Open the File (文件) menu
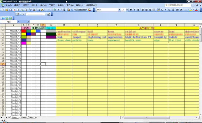Viewport: 202px width, 123px height. pyautogui.click(x=9, y=5)
